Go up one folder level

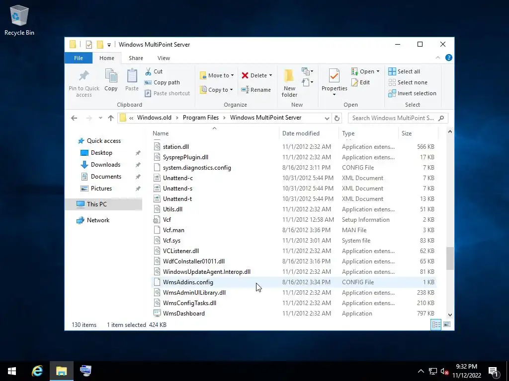[111, 118]
